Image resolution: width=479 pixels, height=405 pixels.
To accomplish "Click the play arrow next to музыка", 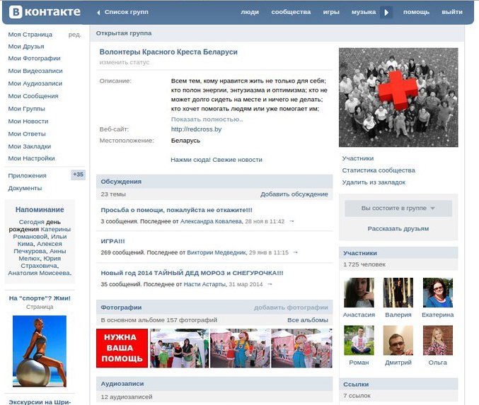I will click(386, 13).
